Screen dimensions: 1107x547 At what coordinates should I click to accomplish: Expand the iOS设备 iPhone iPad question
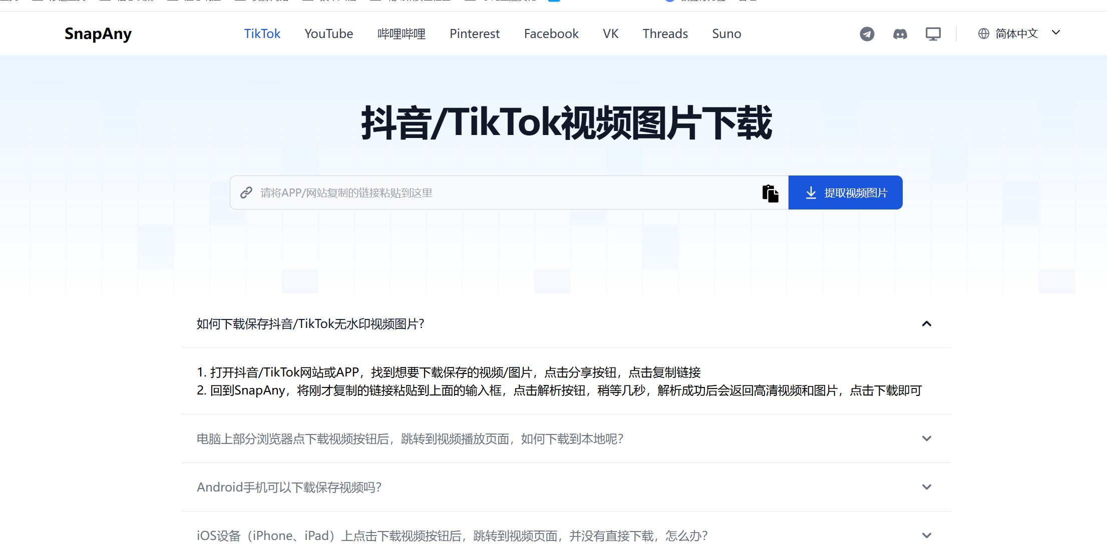click(566, 535)
